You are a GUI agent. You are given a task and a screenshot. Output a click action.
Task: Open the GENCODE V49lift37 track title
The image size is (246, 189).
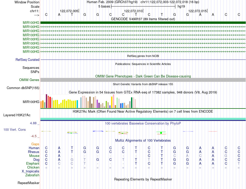(143, 19)
